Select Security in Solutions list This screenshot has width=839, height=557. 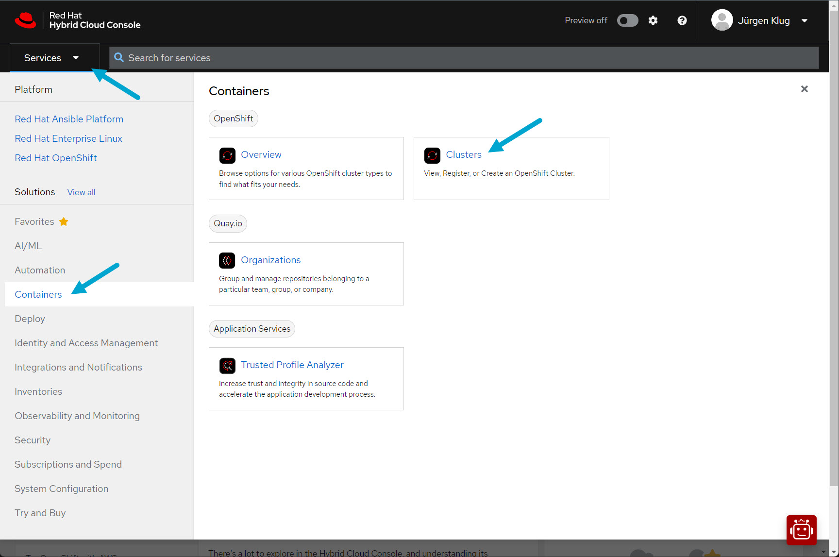33,440
